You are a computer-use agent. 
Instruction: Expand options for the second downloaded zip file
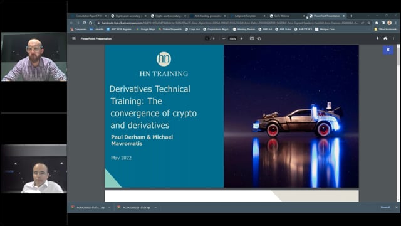tap(155, 208)
